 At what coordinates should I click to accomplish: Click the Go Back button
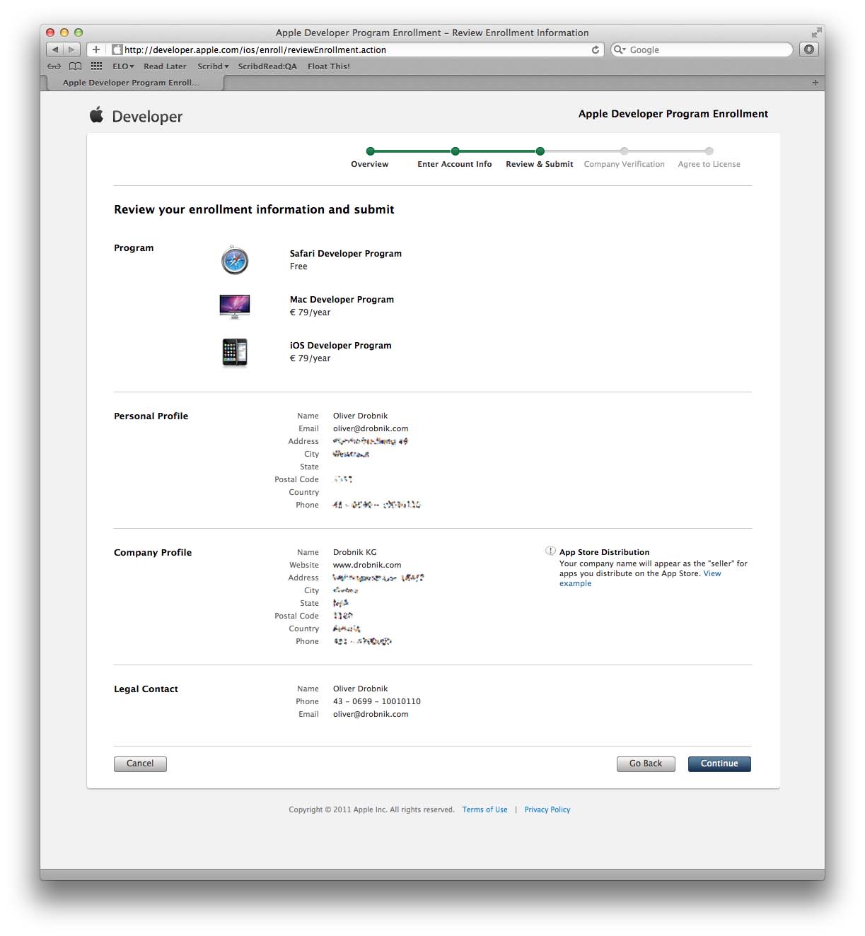pos(646,764)
